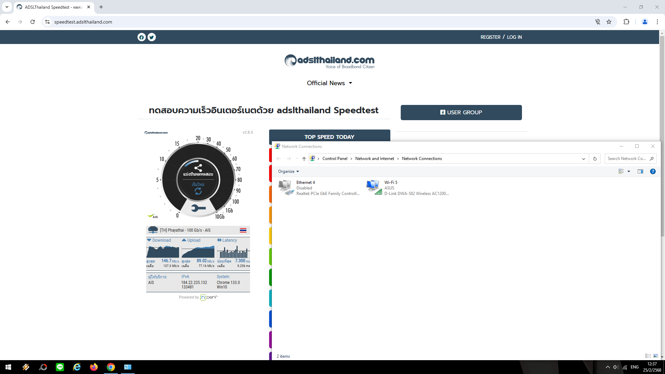Click the Facebook icon in header

pos(141,37)
